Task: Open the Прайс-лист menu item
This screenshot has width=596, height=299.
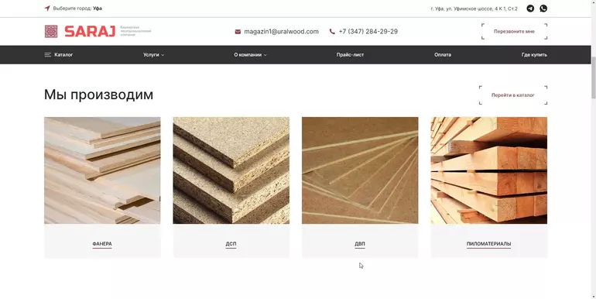Action: tap(350, 55)
